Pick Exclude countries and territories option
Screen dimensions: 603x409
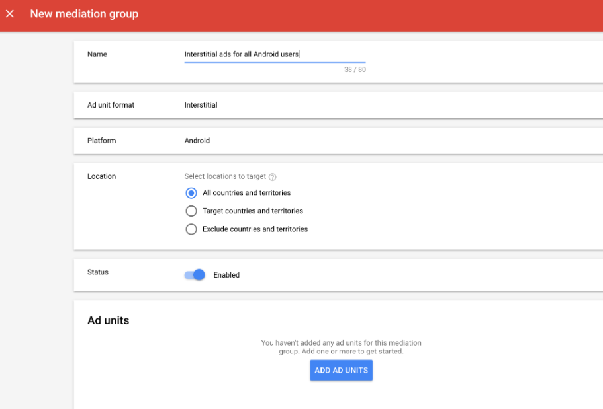point(191,229)
